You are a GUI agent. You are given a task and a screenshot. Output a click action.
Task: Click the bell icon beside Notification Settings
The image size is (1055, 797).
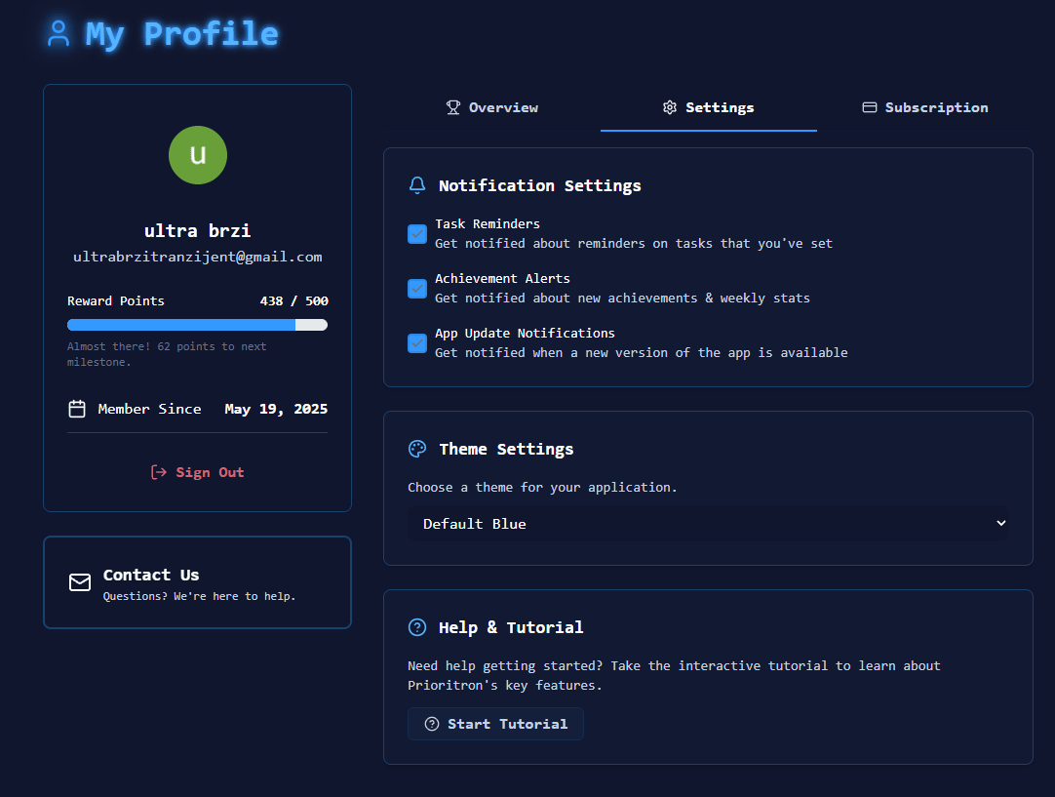(x=417, y=185)
